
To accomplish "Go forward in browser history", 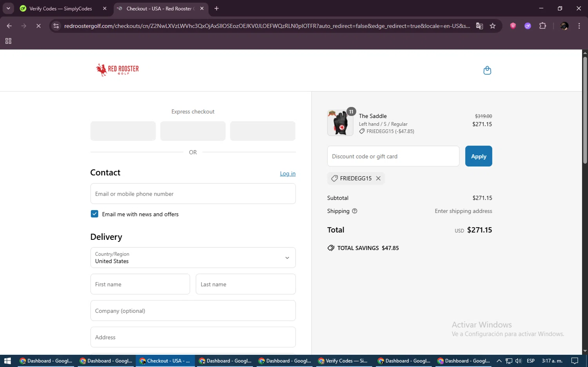I will pyautogui.click(x=24, y=26).
